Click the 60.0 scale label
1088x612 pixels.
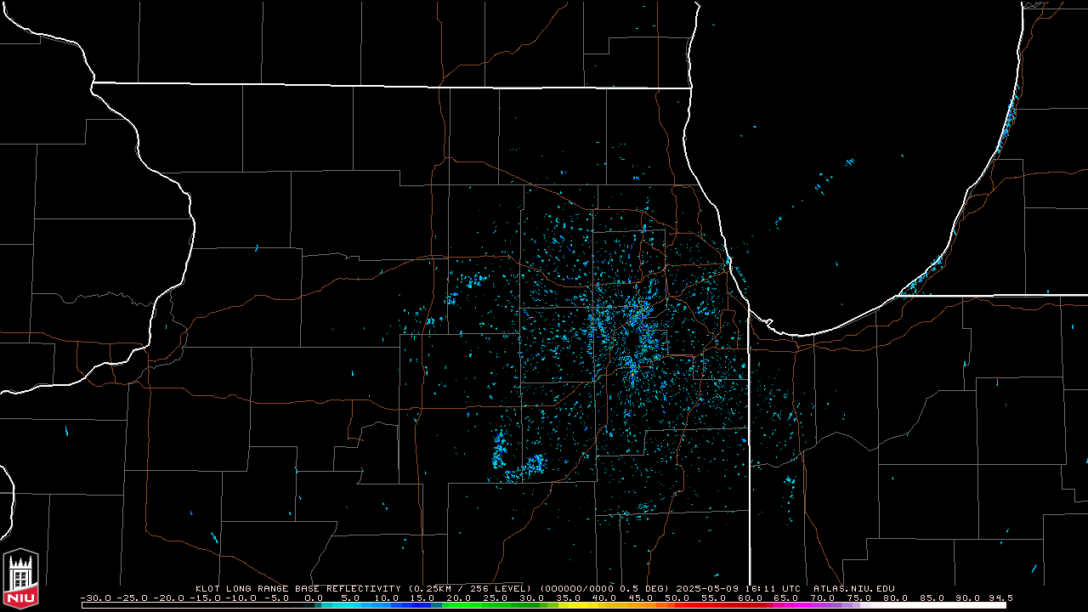pyautogui.click(x=749, y=598)
